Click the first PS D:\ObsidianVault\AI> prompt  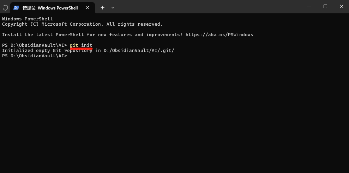34,45
